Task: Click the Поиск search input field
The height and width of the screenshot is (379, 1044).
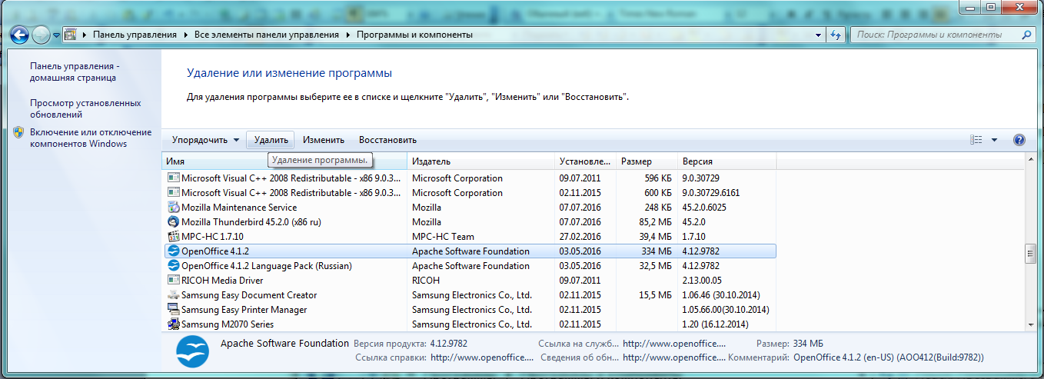Action: [x=934, y=35]
